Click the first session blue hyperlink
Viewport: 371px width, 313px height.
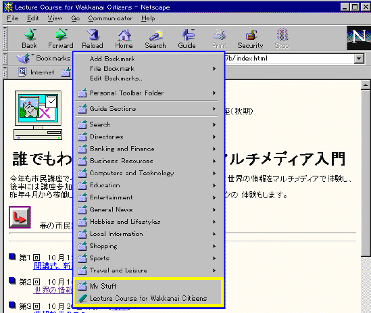tap(53, 266)
